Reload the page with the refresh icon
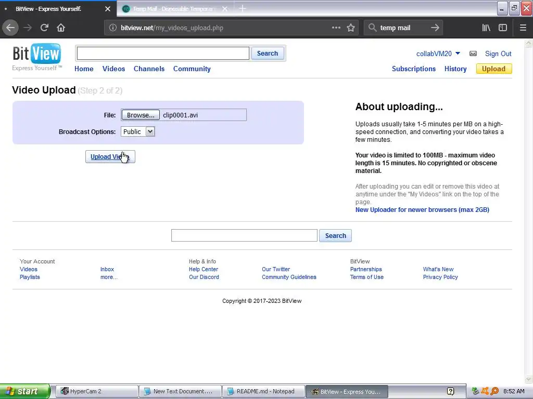 pos(44,28)
